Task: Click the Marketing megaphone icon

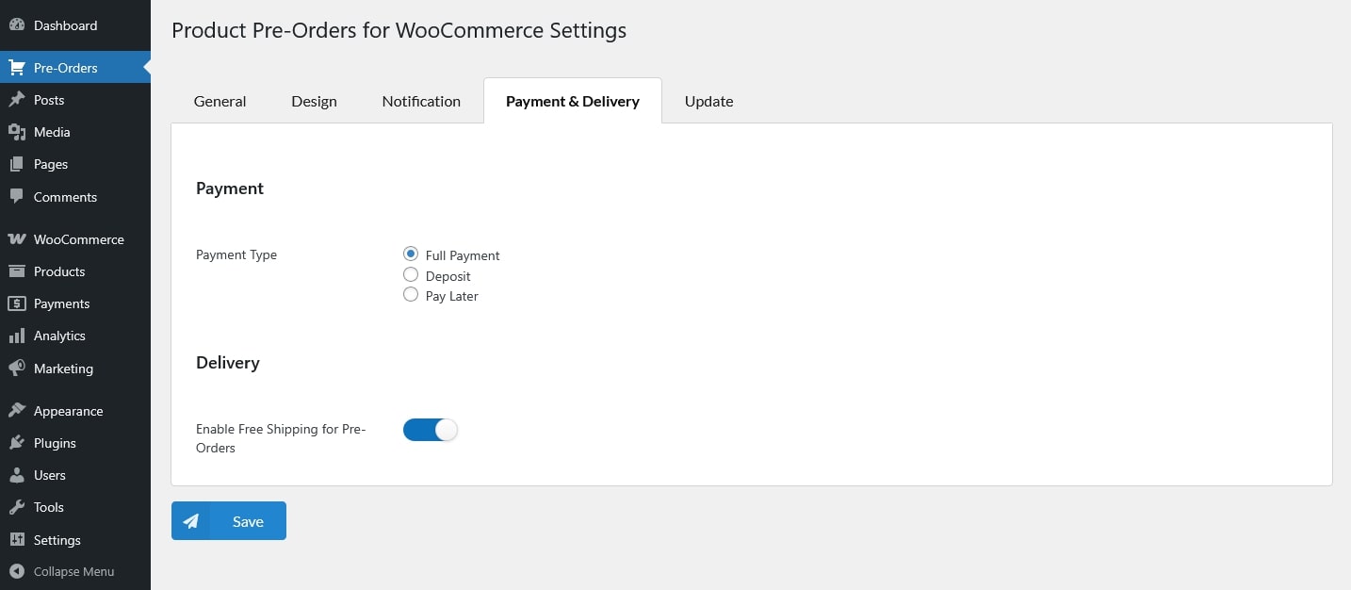Action: coord(16,369)
